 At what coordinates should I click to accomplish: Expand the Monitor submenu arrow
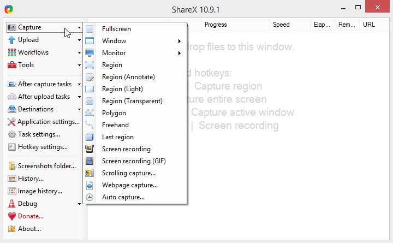click(x=180, y=53)
